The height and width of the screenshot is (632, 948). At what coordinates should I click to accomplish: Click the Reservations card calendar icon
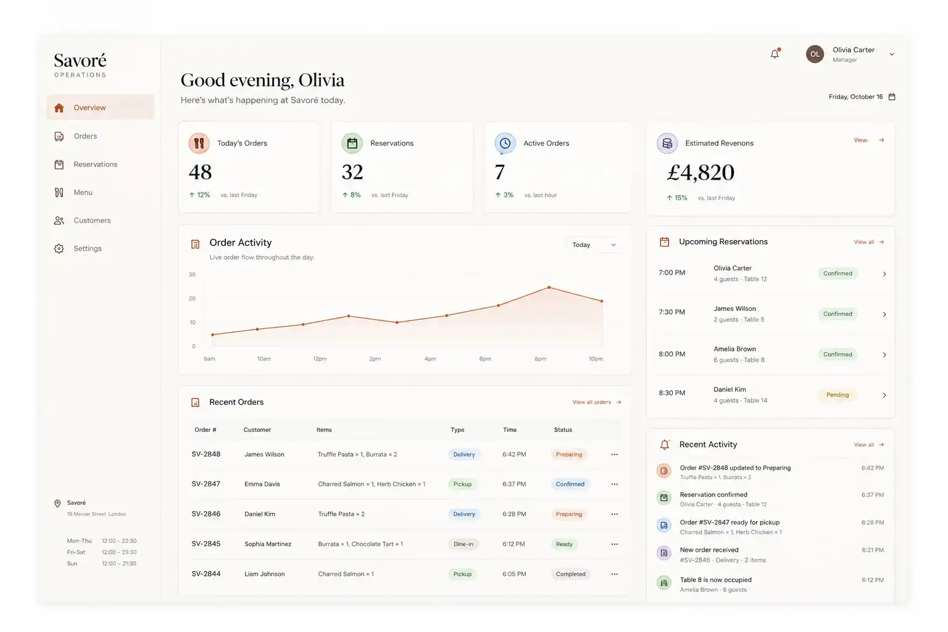tap(352, 143)
